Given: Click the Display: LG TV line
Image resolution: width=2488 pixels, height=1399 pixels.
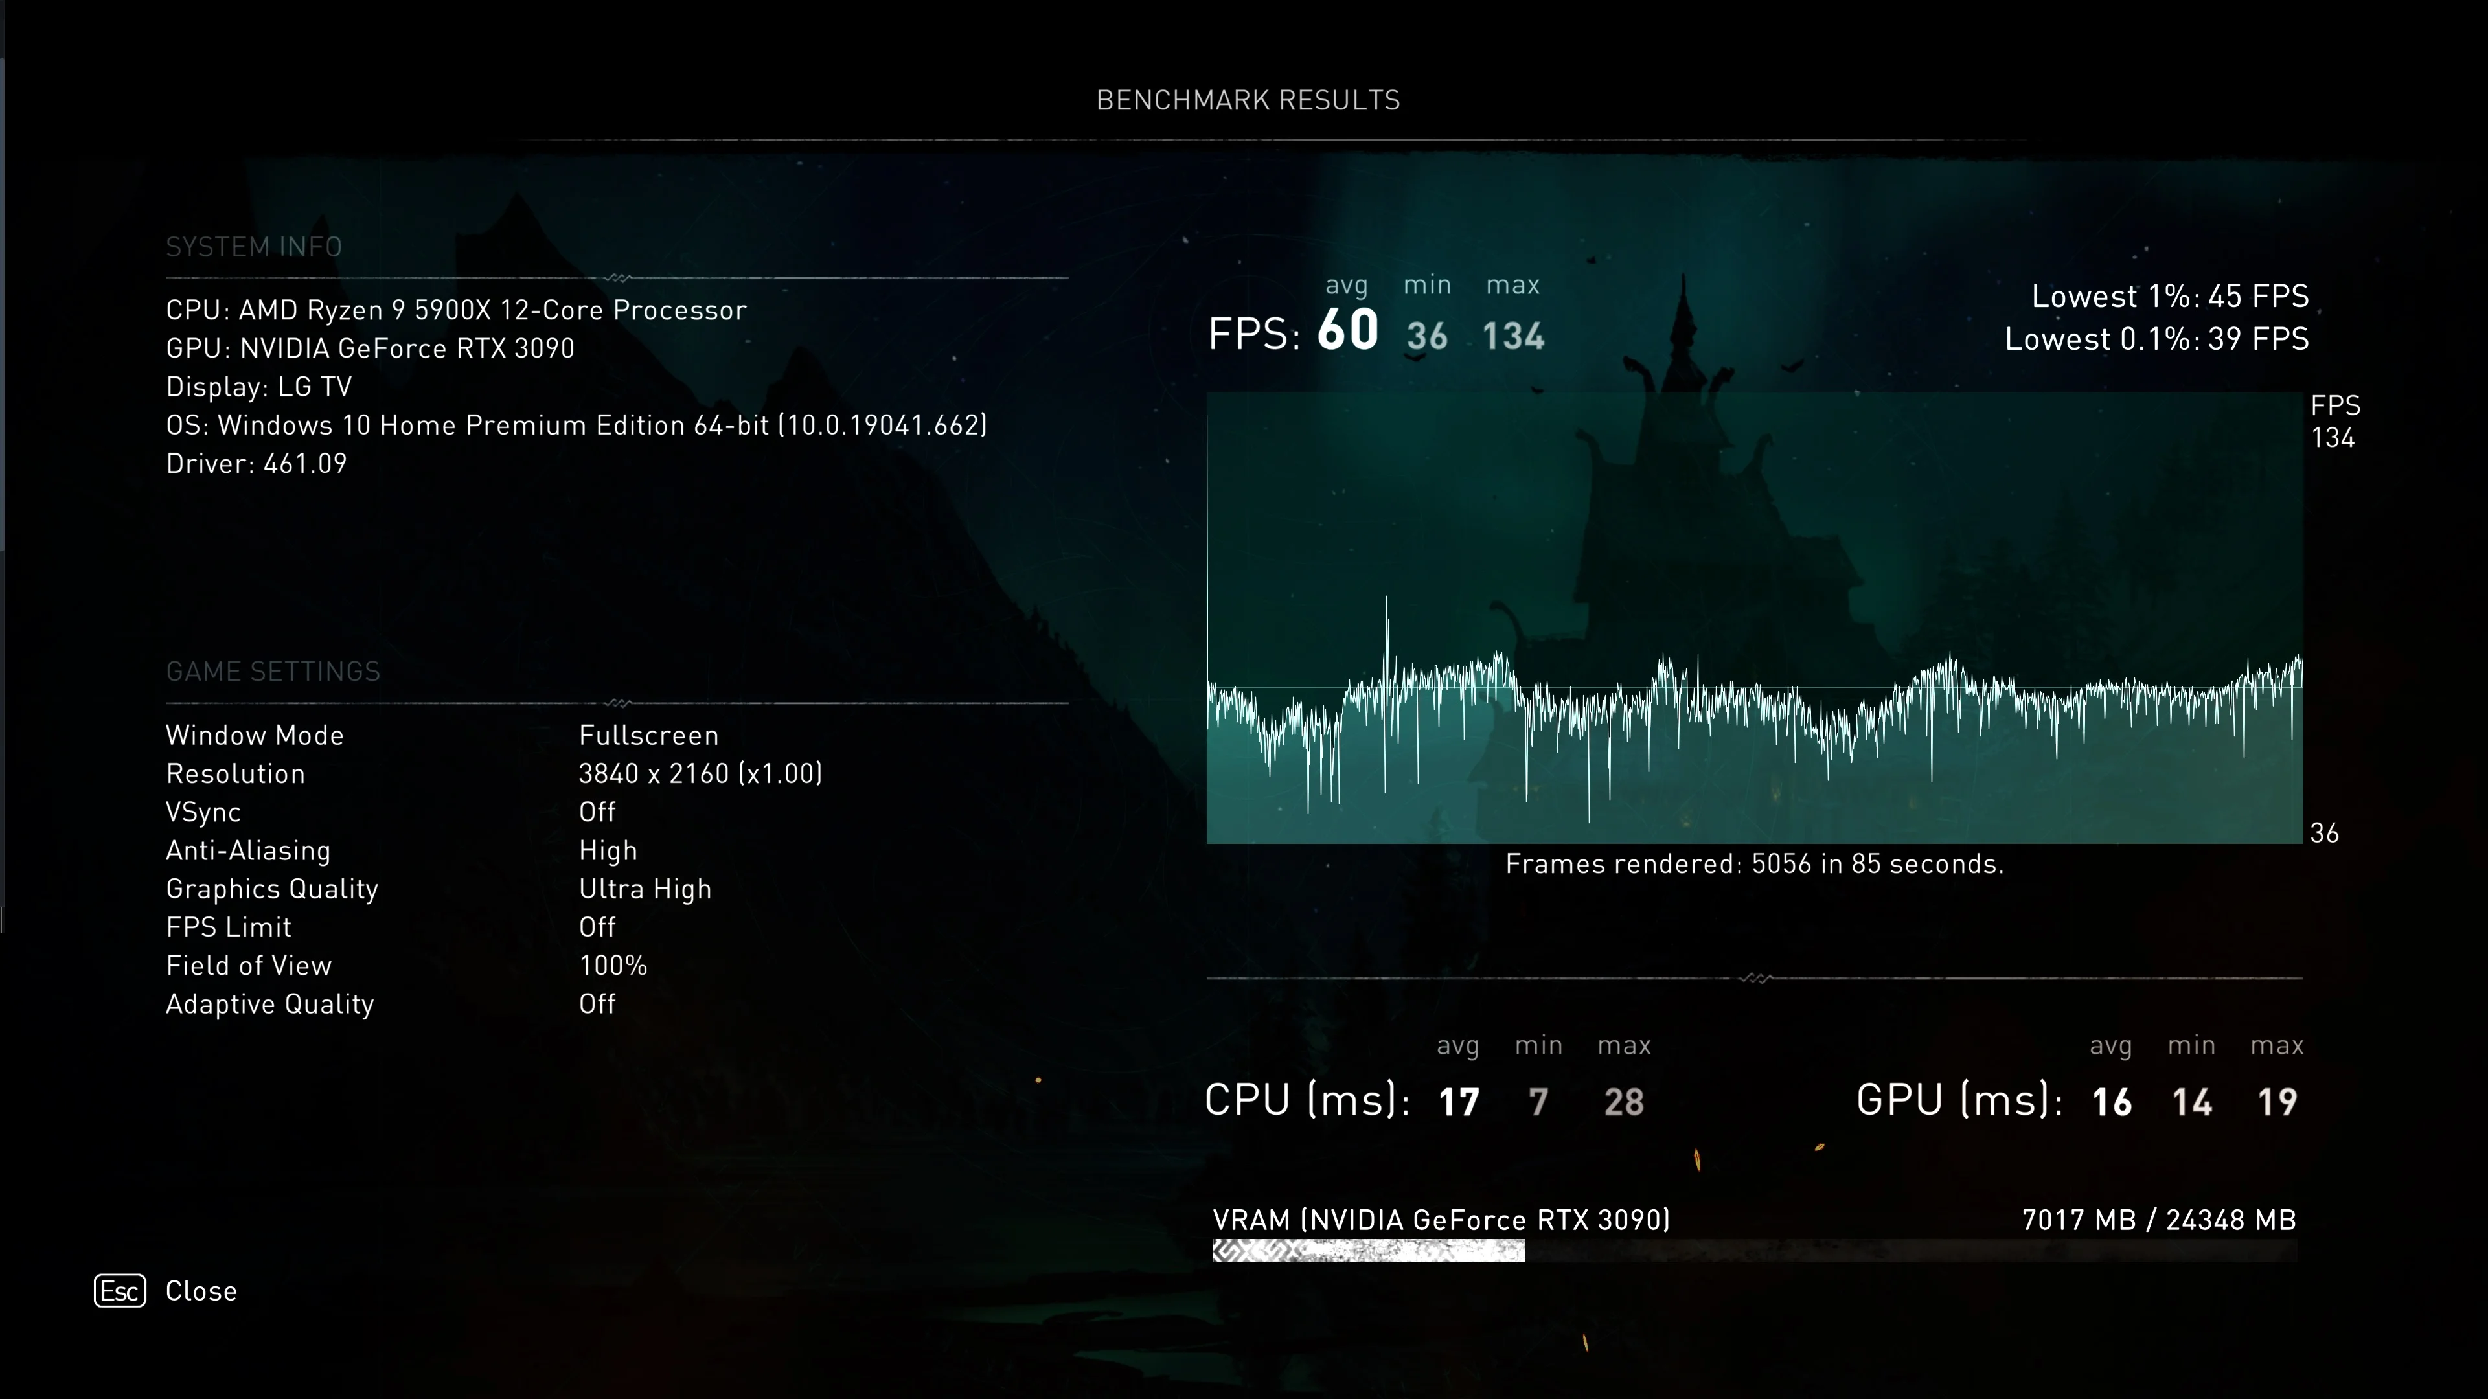Looking at the screenshot, I should [x=259, y=387].
